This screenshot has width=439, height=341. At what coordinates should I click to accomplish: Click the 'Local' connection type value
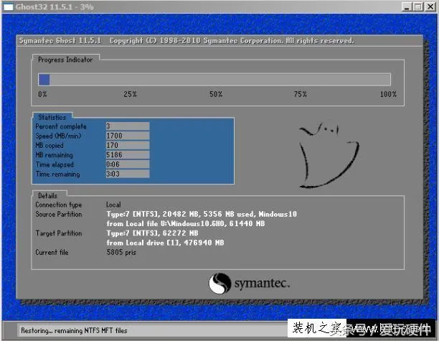[113, 205]
